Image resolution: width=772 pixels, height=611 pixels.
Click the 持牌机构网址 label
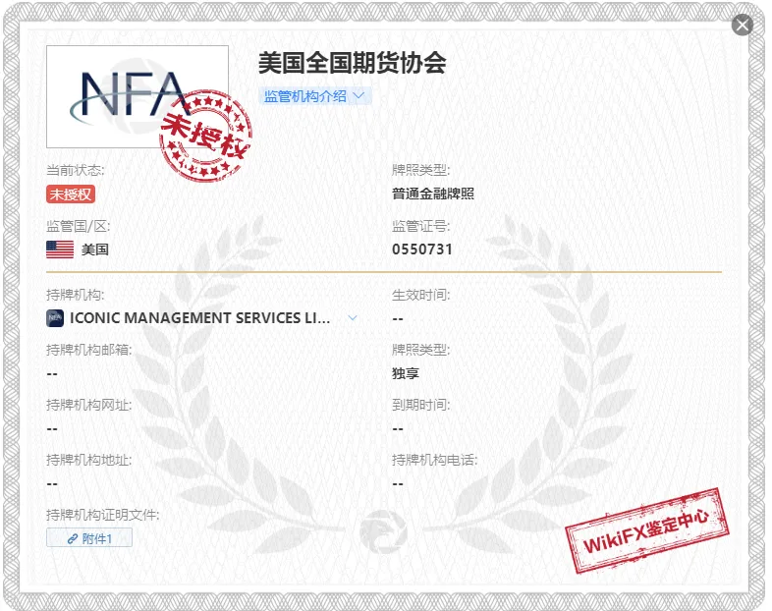89,405
